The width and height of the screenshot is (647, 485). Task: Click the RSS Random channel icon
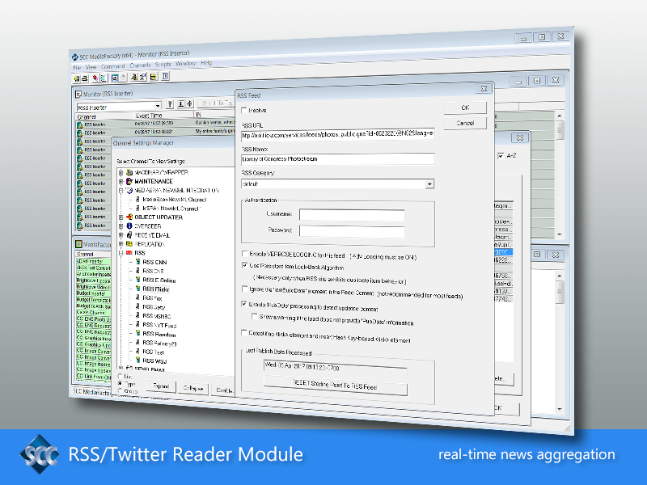pos(137,333)
